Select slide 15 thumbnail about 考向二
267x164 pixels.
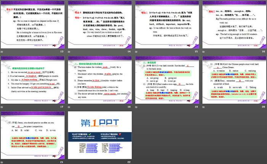coord(167,24)
